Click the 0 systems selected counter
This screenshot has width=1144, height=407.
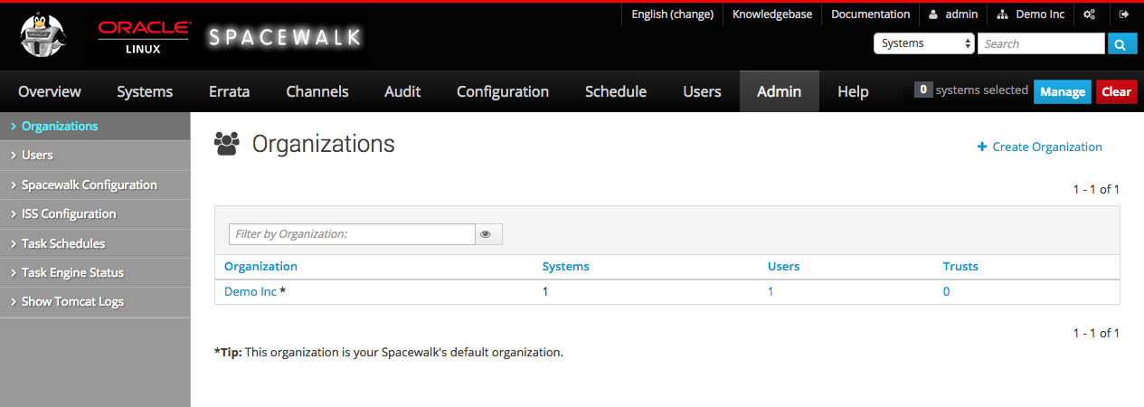[x=971, y=90]
